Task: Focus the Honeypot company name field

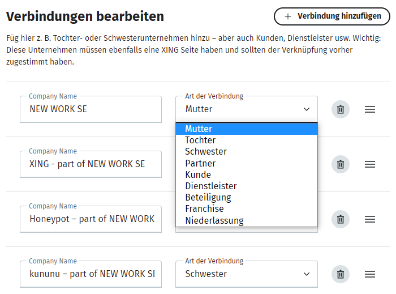Action: click(91, 219)
